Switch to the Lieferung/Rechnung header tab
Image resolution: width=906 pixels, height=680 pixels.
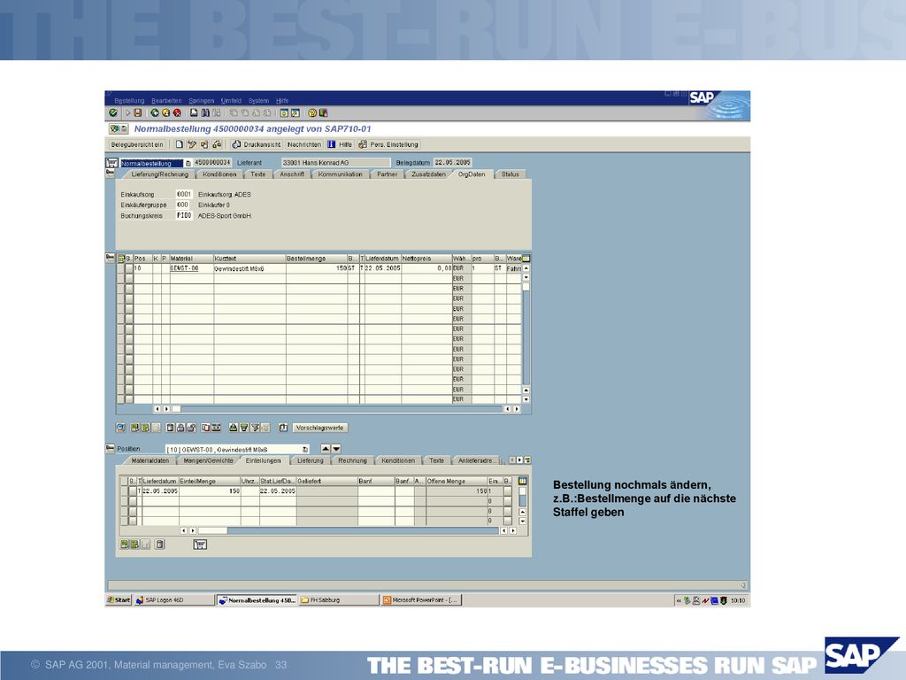tap(159, 174)
